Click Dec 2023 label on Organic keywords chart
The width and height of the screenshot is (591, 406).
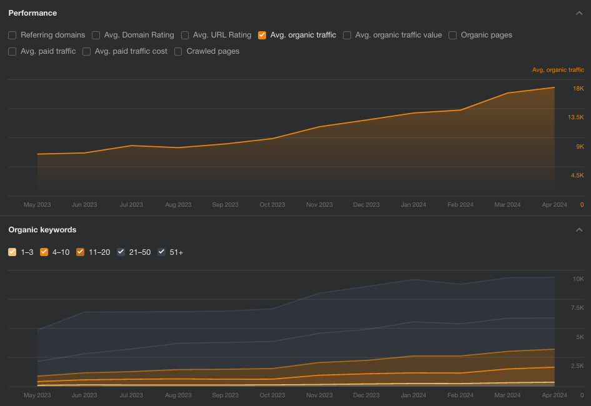(x=366, y=395)
